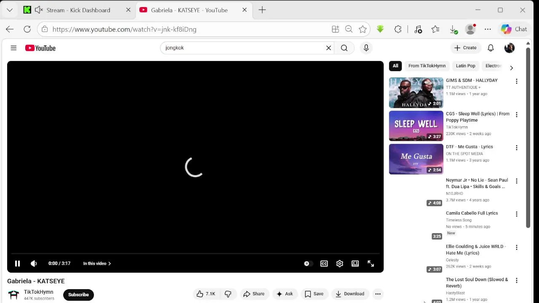Add this page to favorites star
Viewport: 539px width, 303px height.
coord(363,29)
